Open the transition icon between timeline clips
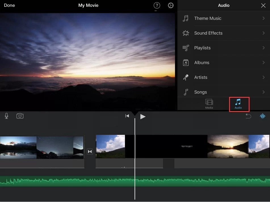The width and height of the screenshot is (270, 202). [90, 151]
